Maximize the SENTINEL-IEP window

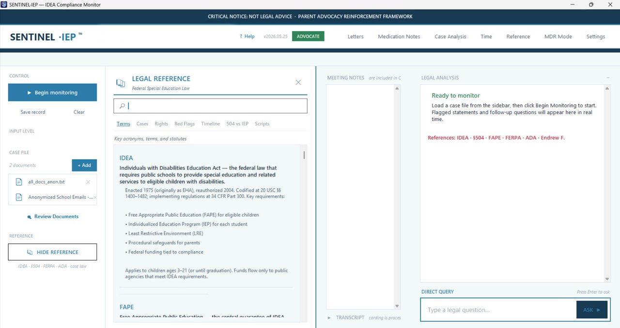tap(591, 4)
